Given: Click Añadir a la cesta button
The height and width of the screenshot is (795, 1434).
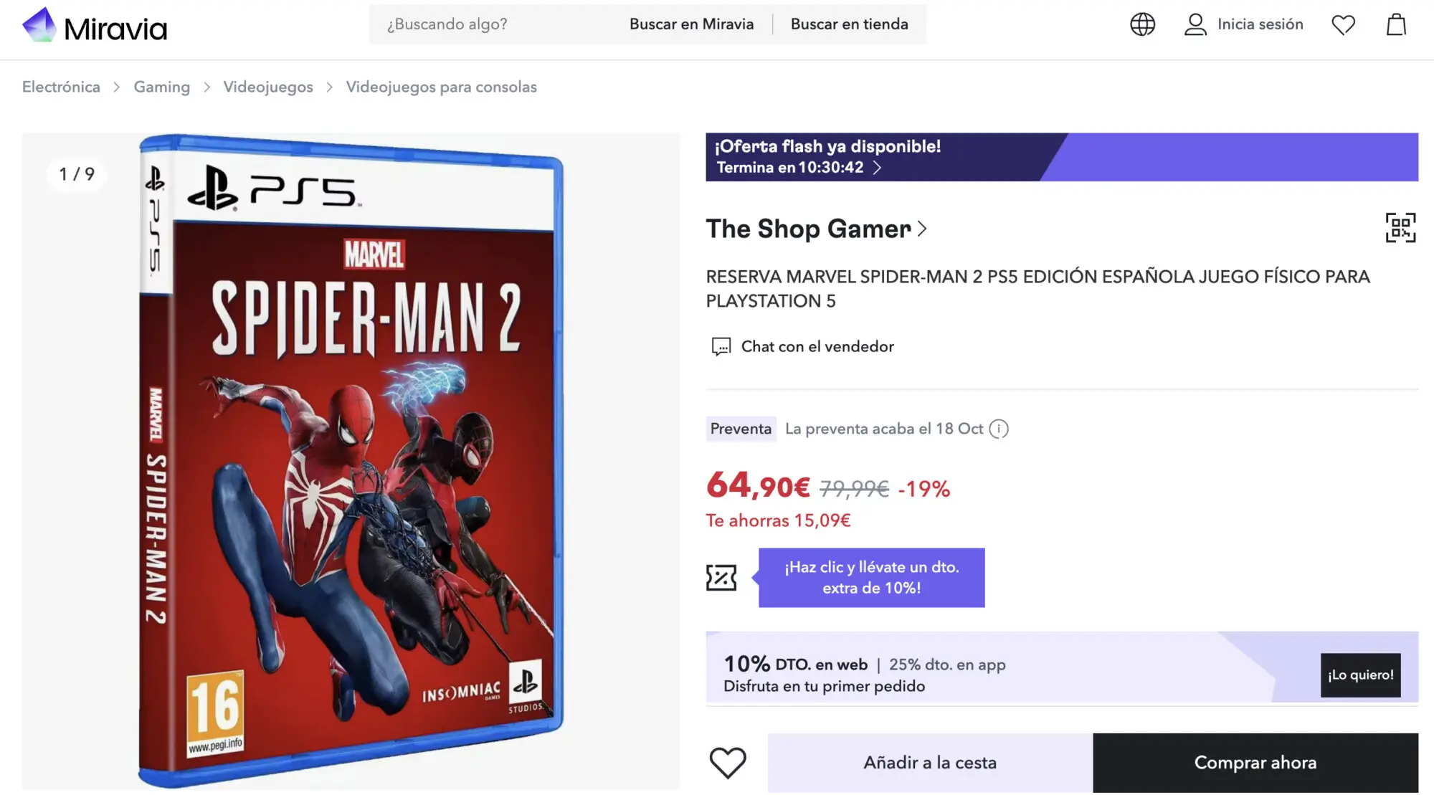Looking at the screenshot, I should pos(930,763).
